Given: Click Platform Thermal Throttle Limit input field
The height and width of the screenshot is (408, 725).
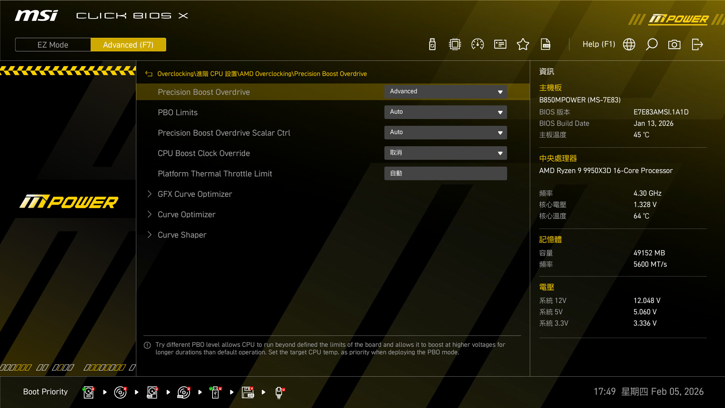Looking at the screenshot, I should pyautogui.click(x=446, y=173).
